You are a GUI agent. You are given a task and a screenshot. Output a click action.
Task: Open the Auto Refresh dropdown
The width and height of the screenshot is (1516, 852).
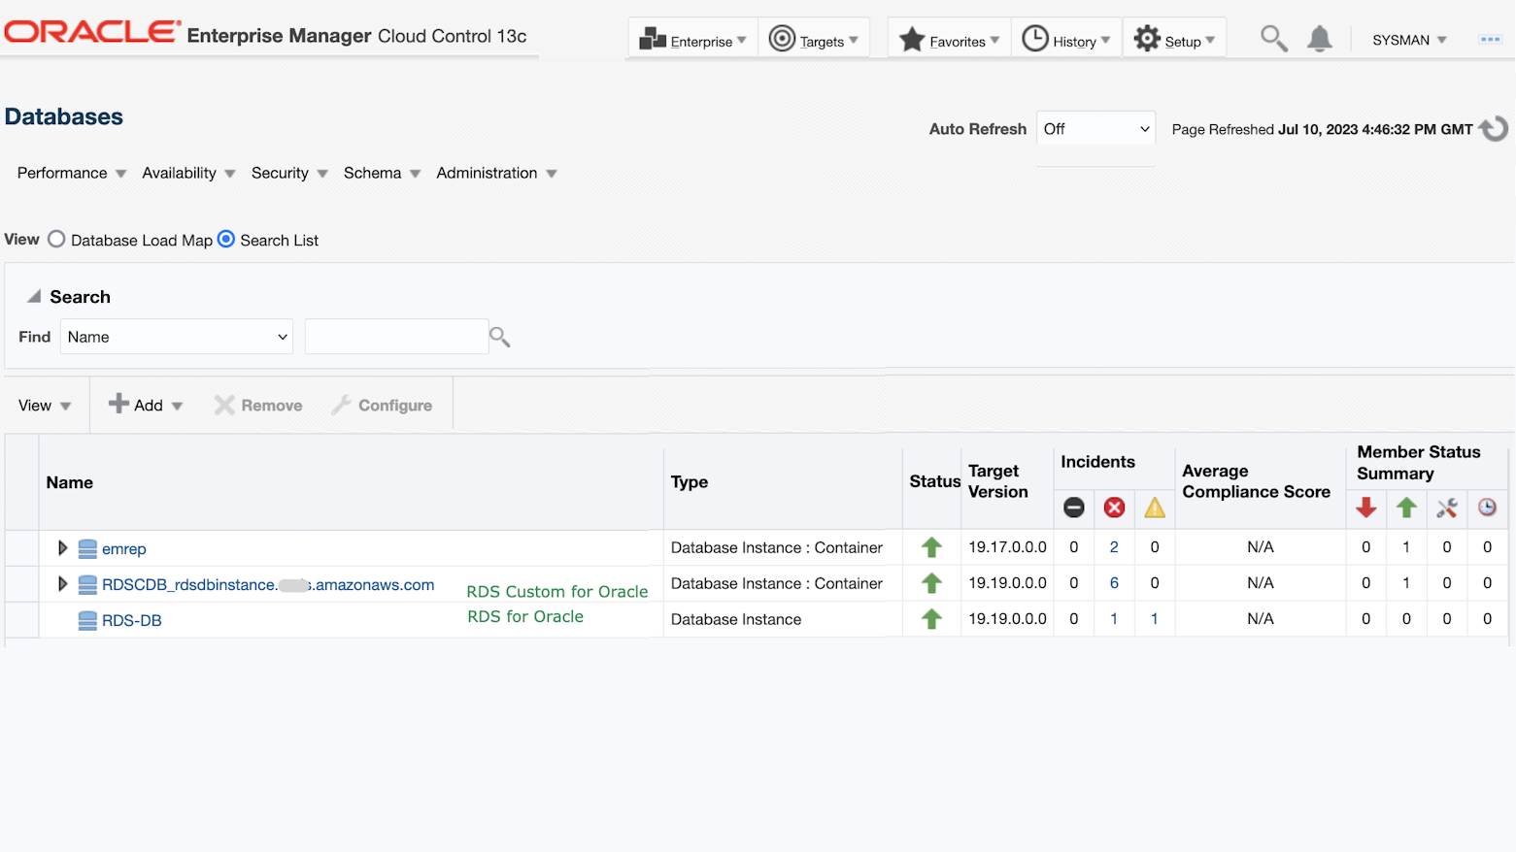[x=1095, y=129]
